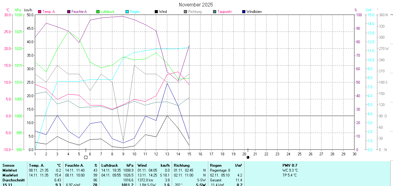Image resolution: width=393 pixels, height=186 pixels.
Task: Click the Sensor column header in the table
Action: click(x=9, y=165)
